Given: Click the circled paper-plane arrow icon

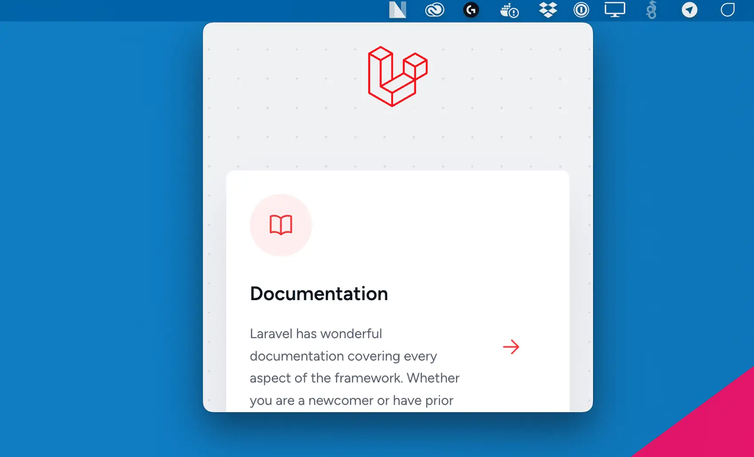Looking at the screenshot, I should (689, 10).
